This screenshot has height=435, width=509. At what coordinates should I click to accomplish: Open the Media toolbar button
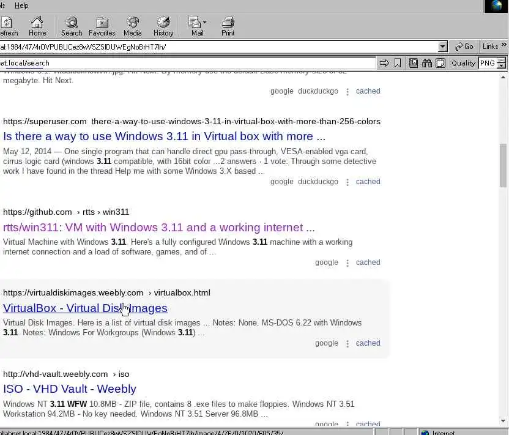(132, 26)
